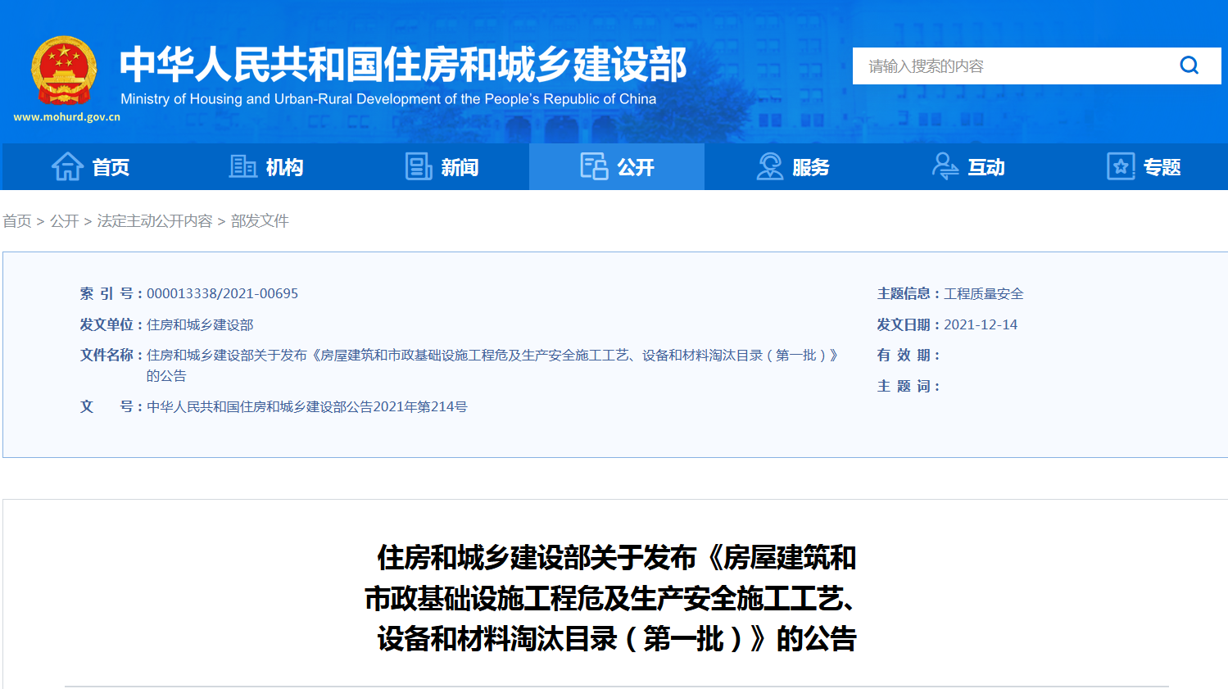Click the 服务 person headset icon

pos(769,166)
